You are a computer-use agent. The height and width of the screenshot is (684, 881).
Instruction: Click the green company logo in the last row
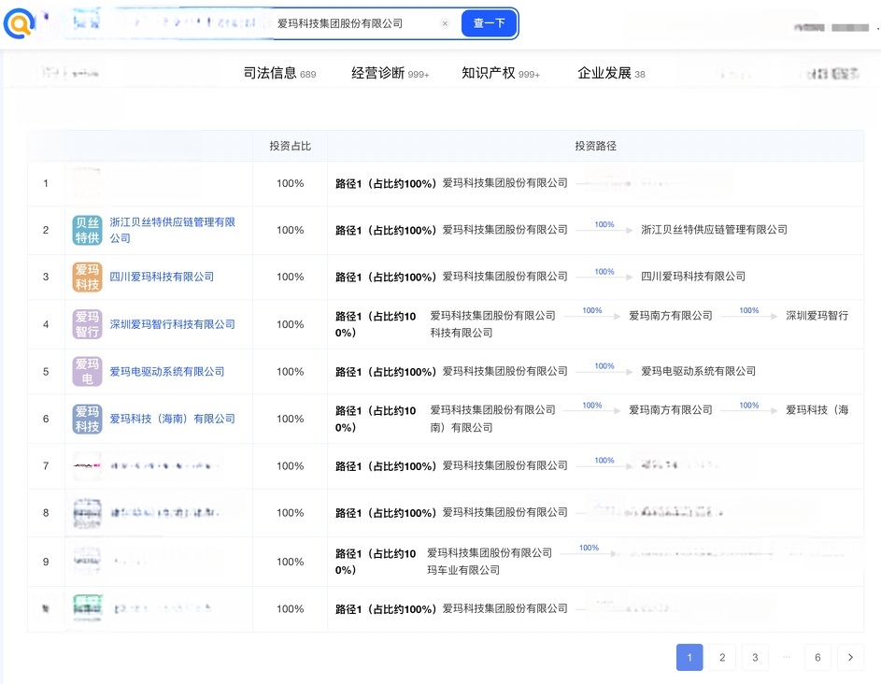(x=87, y=608)
